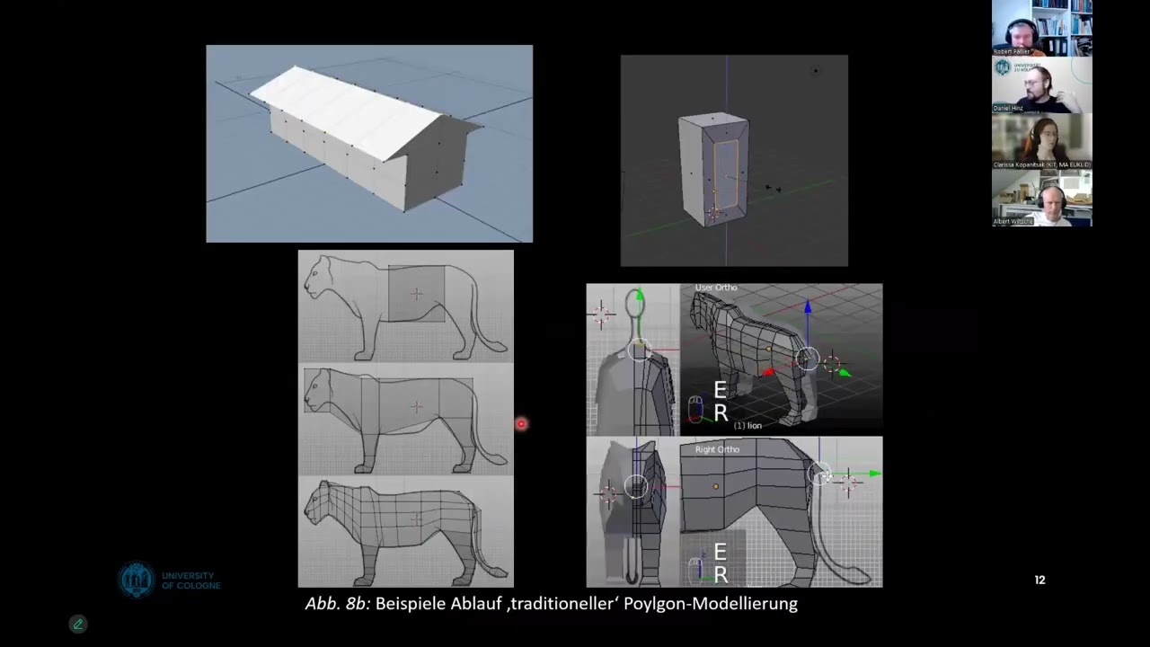
Task: Click the 'Poylgon-Modellierung' caption word
Action: 711,604
